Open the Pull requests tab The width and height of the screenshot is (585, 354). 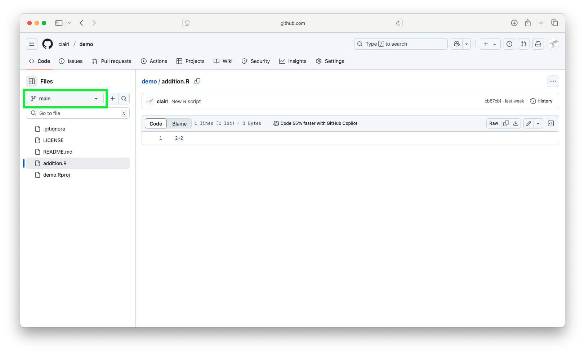pos(112,61)
